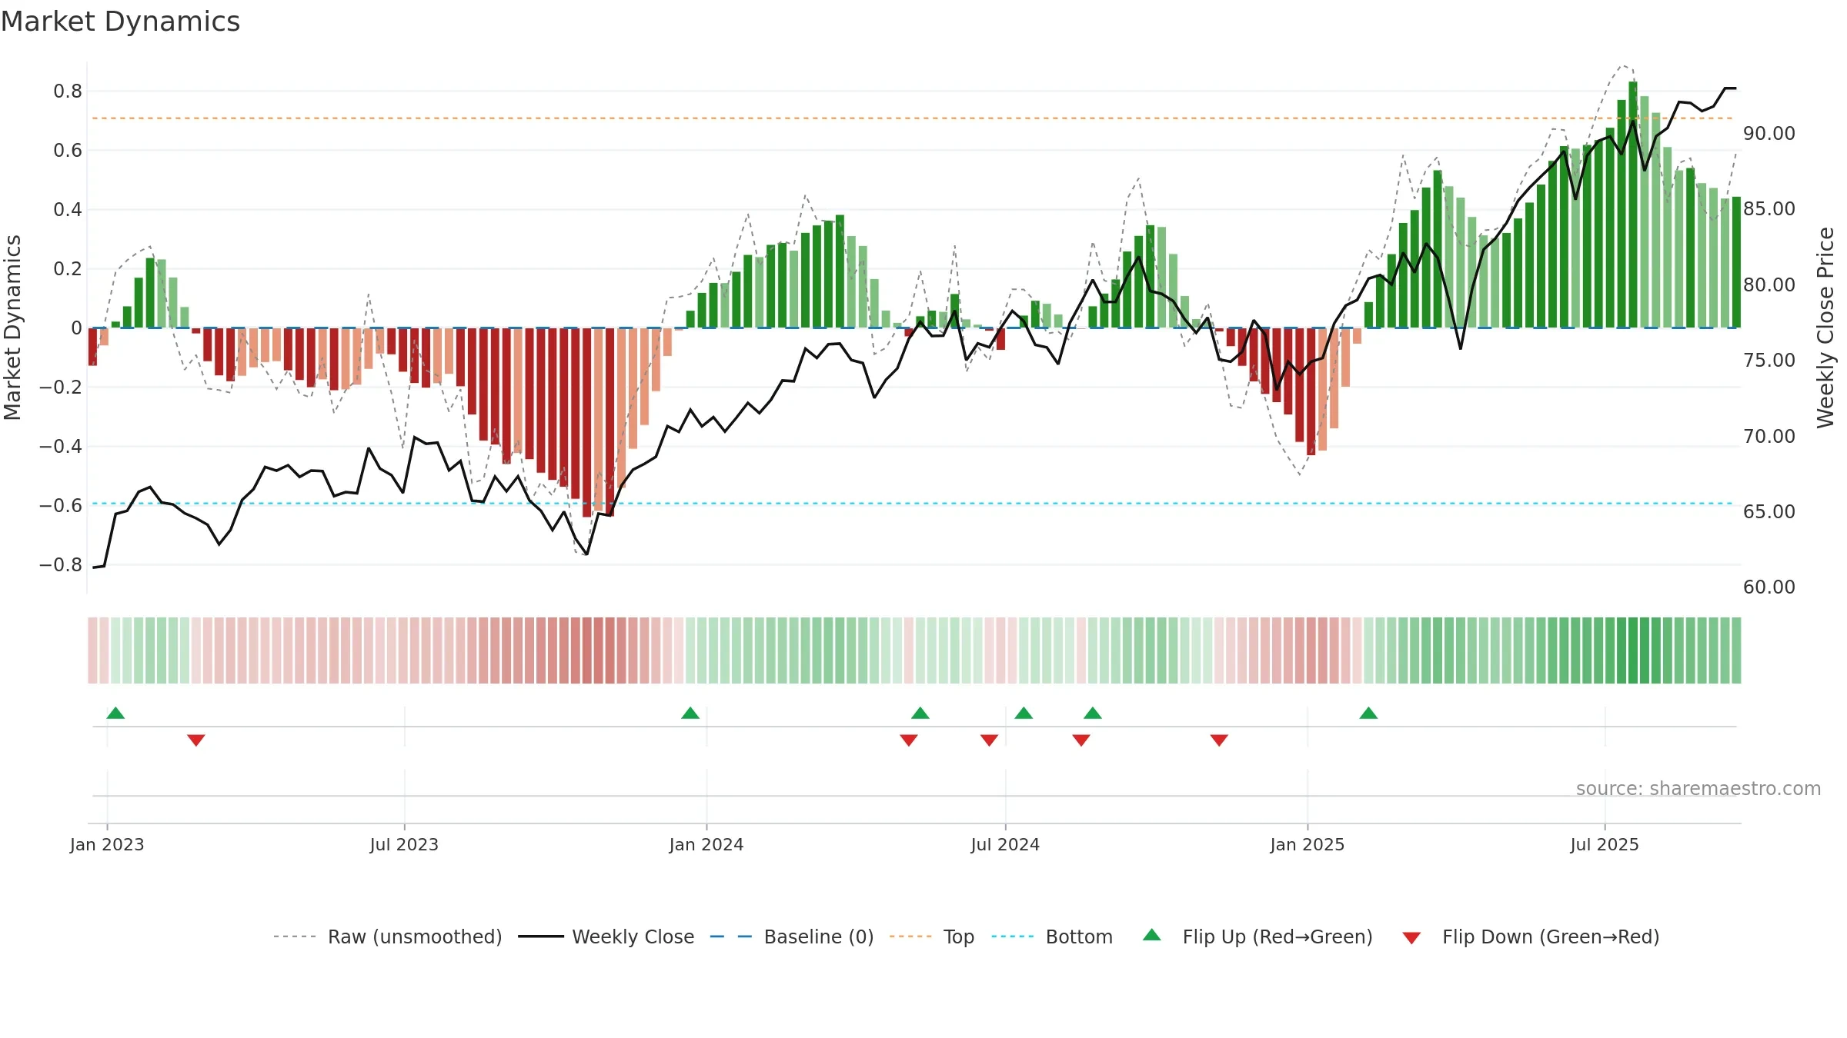The image size is (1847, 1038).
Task: Click the Market Dynamics chart title
Action: click(120, 22)
